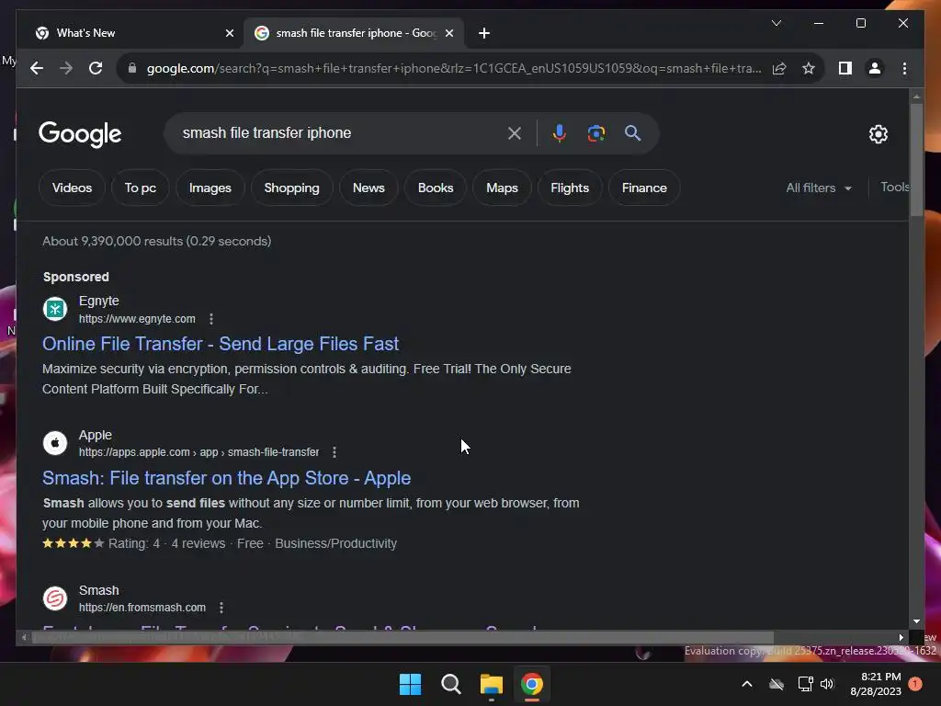Open clock and date 8:21 PM
Viewport: 941px width, 706px height.
[x=876, y=684]
